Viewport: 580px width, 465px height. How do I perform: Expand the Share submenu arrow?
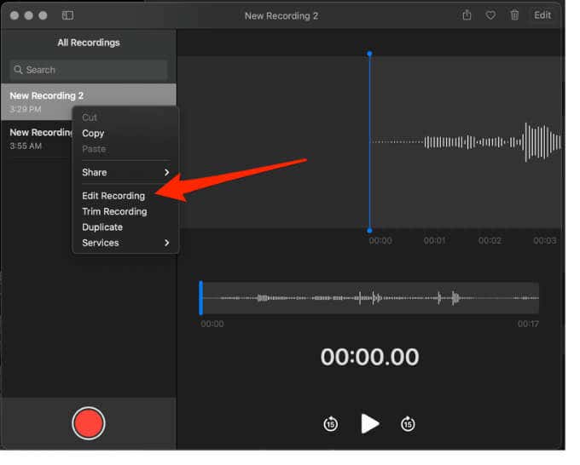pos(166,172)
